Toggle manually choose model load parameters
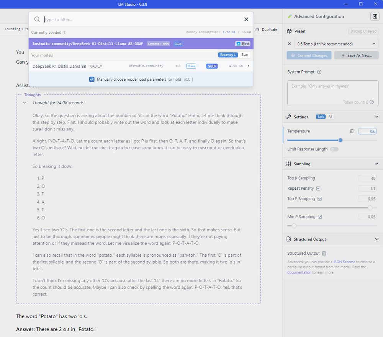383x337 pixels. pyautogui.click(x=92, y=79)
